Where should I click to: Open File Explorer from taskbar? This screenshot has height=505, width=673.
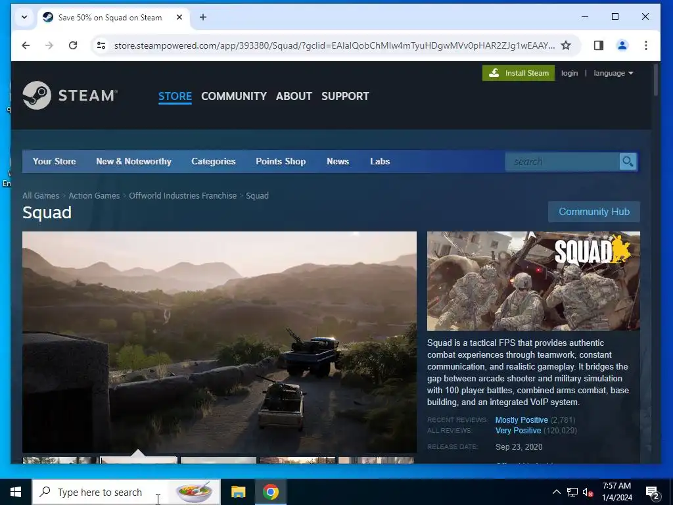(238, 492)
